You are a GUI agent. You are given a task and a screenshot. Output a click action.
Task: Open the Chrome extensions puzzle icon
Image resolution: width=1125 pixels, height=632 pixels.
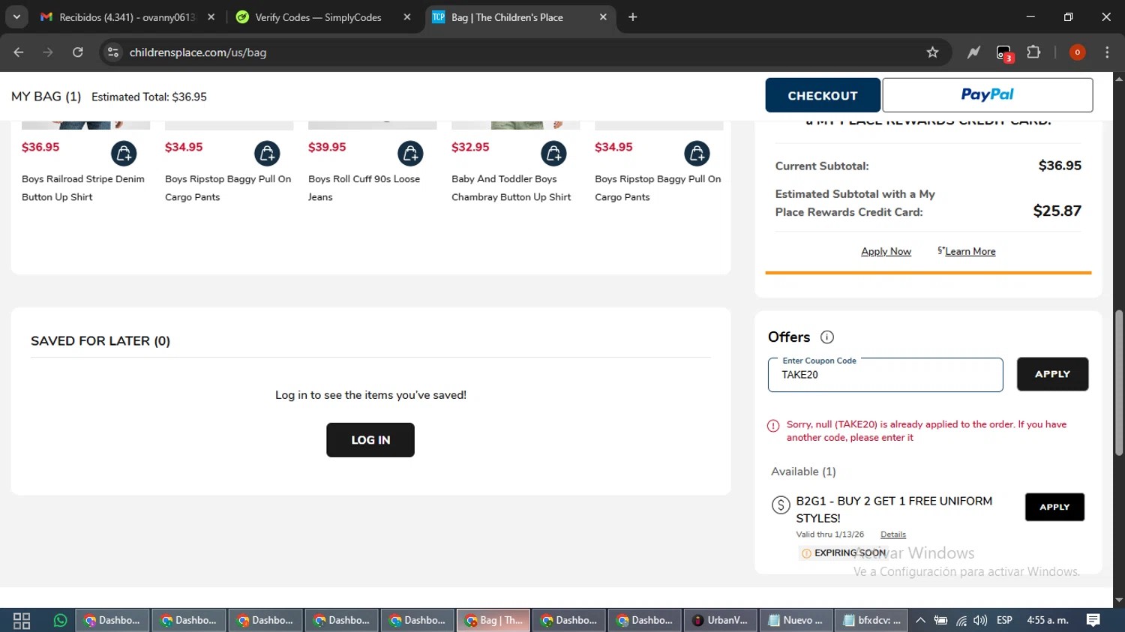point(1033,52)
